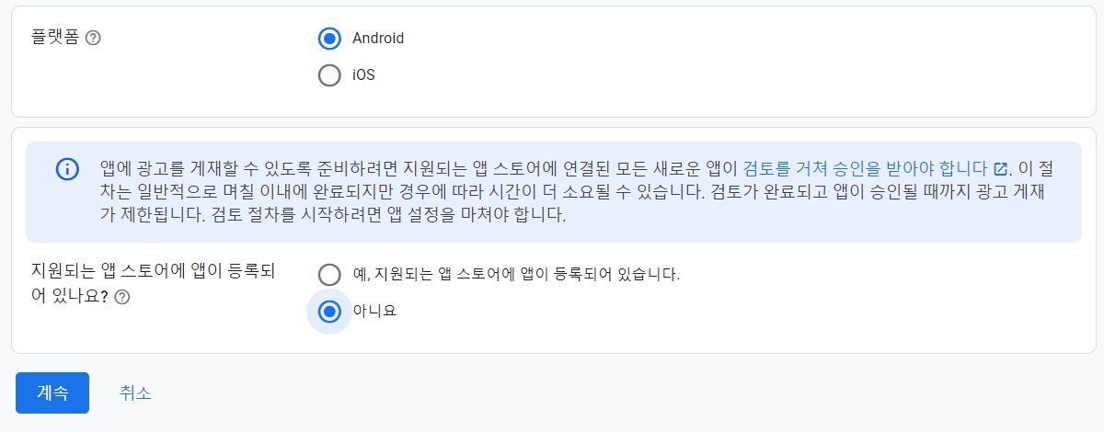Click the blue 계속 button

(52, 392)
